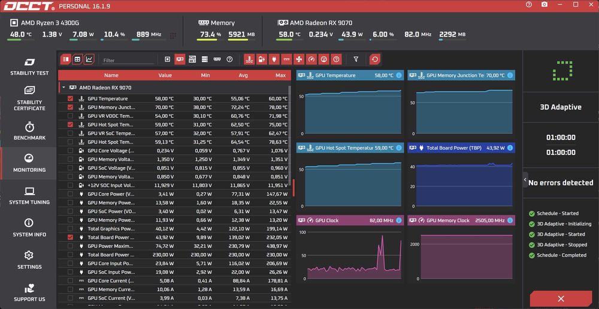The height and width of the screenshot is (309, 599).
Task: Open info for GPU Memory Clock graph
Action: tap(510, 220)
